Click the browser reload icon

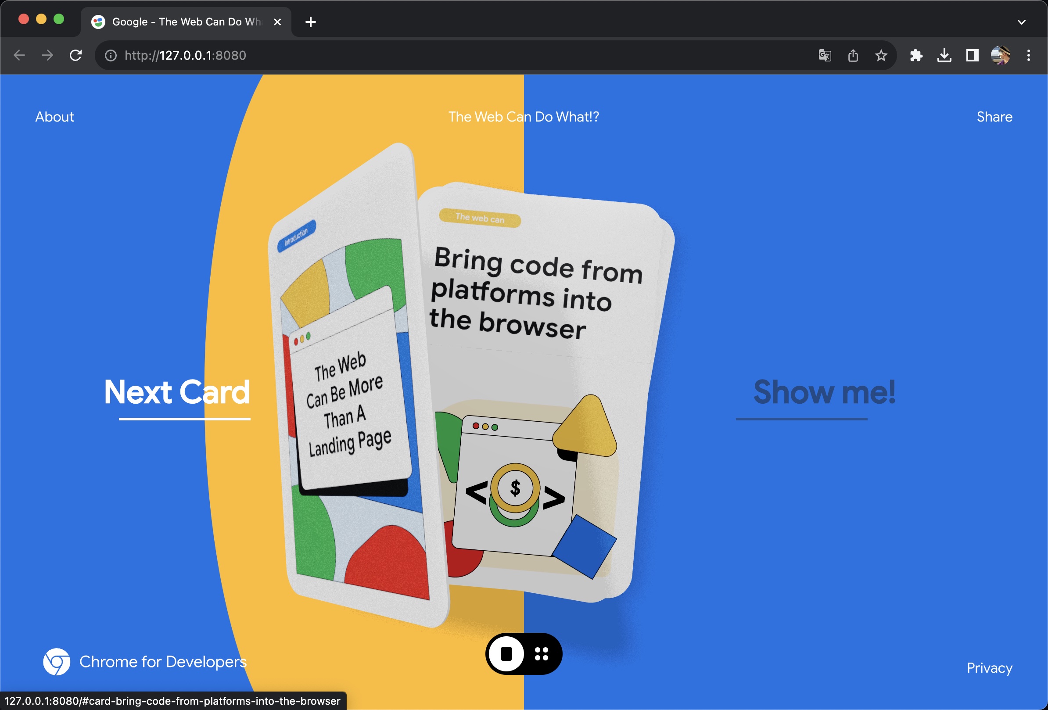point(76,55)
